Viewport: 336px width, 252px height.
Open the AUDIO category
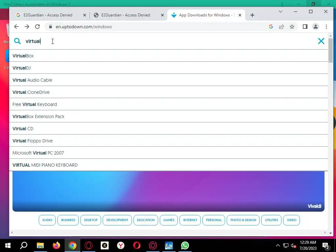[x=47, y=220]
